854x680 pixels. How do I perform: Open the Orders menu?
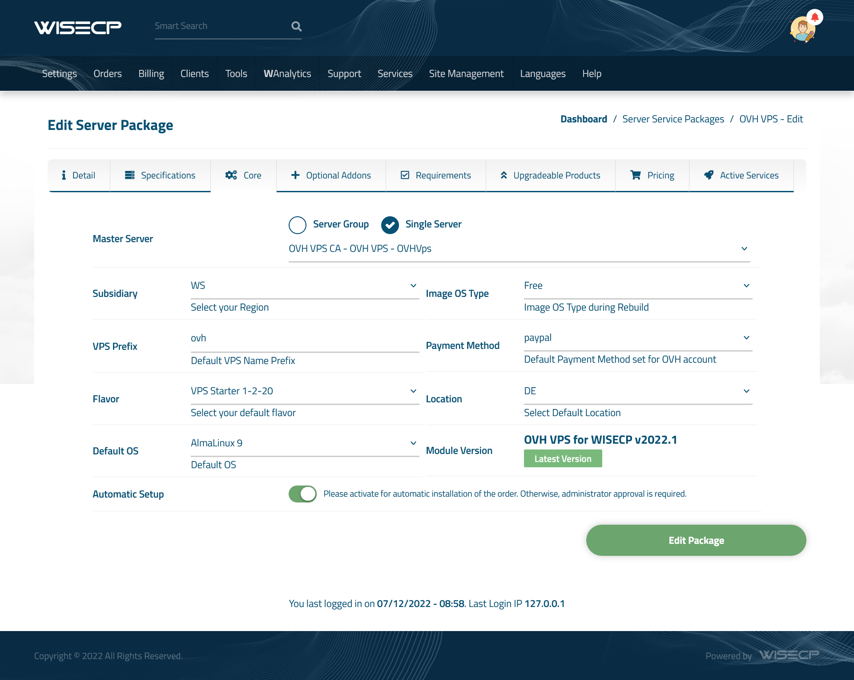108,73
